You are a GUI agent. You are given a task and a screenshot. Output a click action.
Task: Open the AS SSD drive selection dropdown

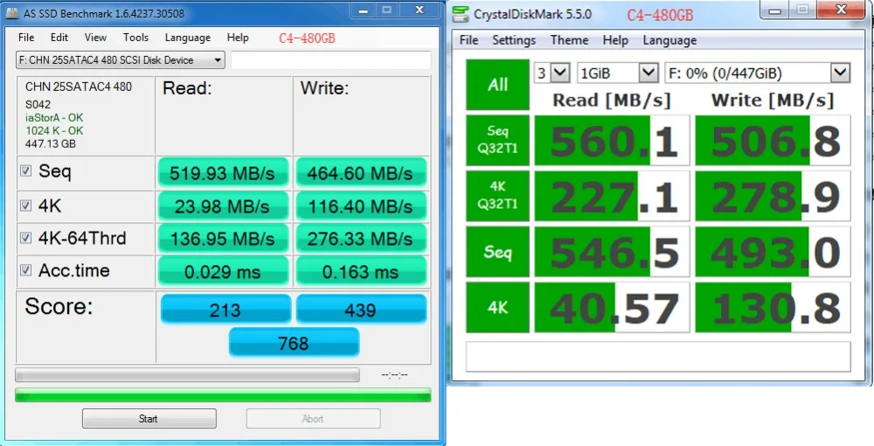(x=121, y=60)
